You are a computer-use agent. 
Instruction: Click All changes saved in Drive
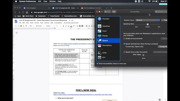pos(71,23)
